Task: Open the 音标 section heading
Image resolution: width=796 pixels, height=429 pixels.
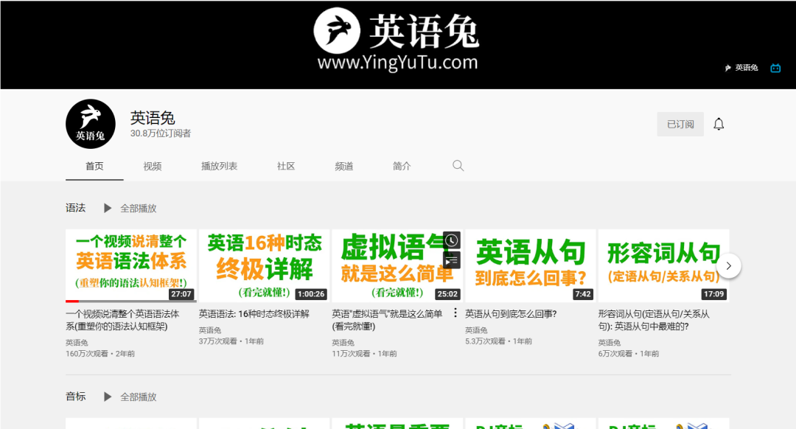Action: pyautogui.click(x=76, y=396)
